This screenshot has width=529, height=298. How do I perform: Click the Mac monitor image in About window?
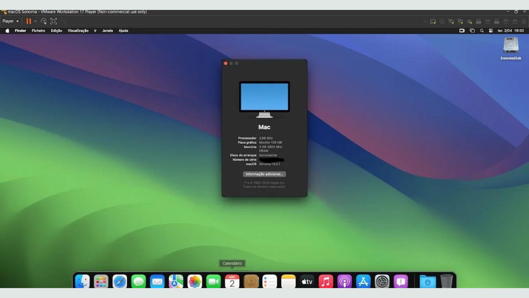point(264,100)
